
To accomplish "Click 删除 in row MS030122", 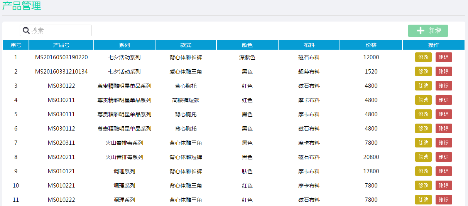I will (444, 86).
